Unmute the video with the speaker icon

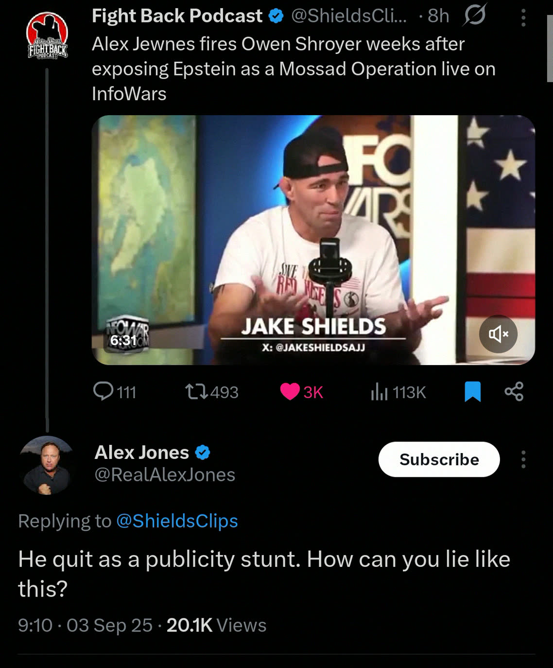pyautogui.click(x=499, y=334)
